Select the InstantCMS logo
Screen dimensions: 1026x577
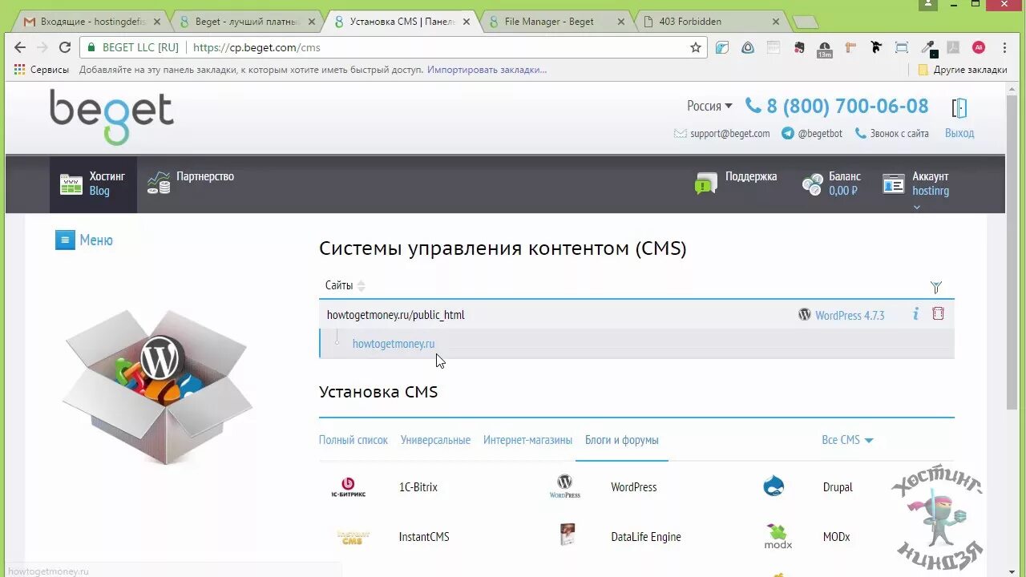click(353, 537)
